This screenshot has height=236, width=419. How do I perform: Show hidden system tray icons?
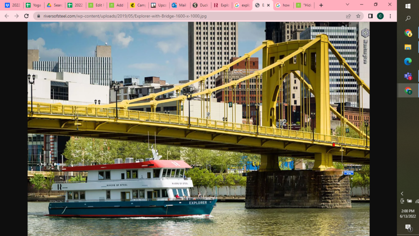coord(402,193)
